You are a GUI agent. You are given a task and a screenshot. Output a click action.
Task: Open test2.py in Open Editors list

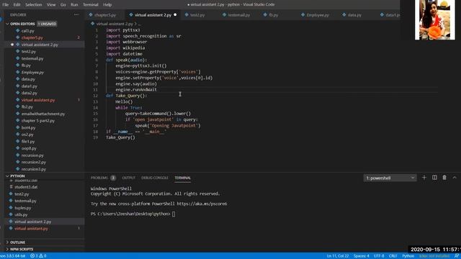point(29,51)
